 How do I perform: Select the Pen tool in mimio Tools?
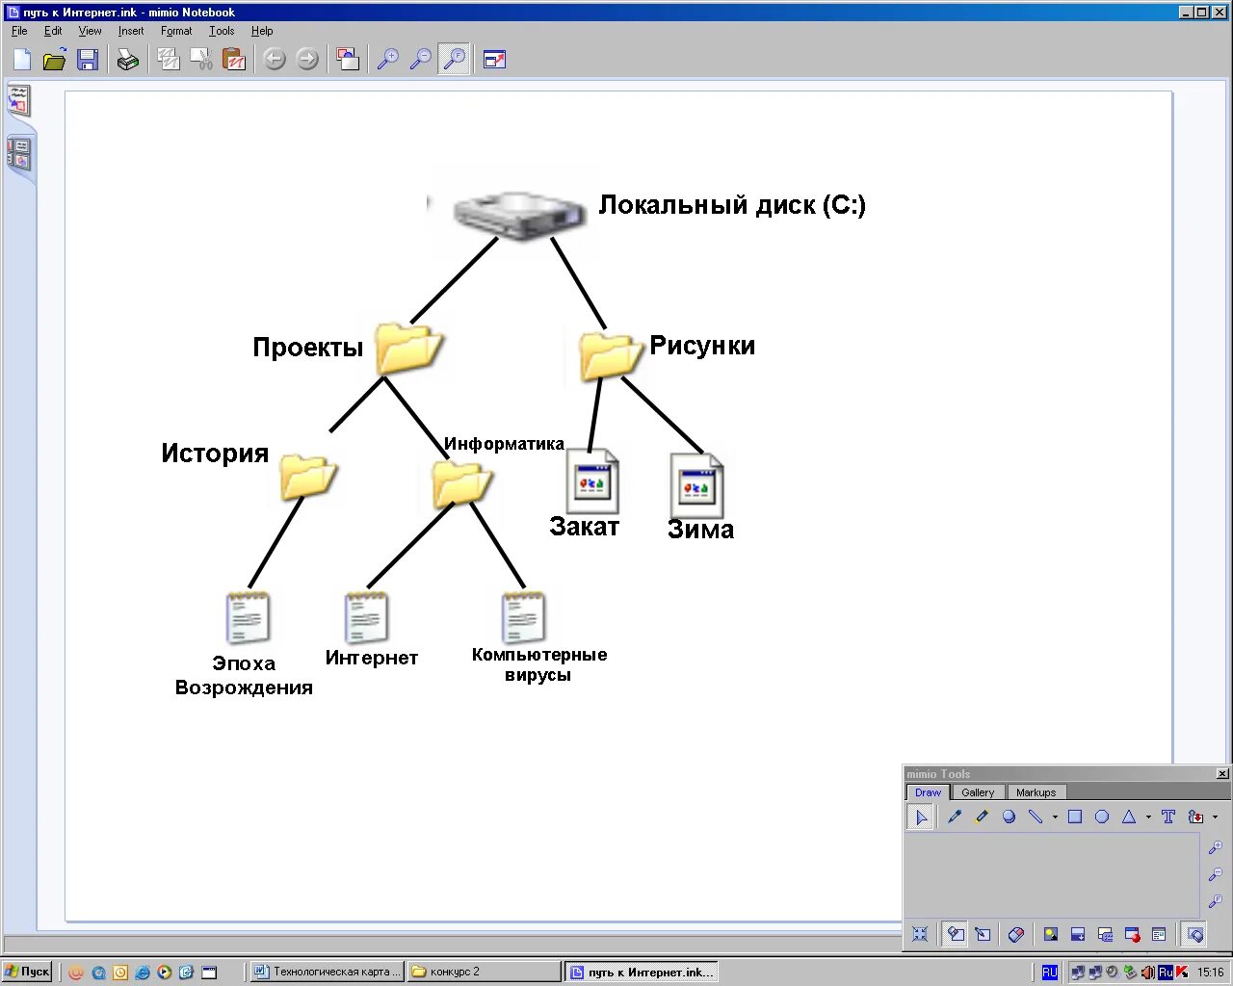tap(955, 817)
